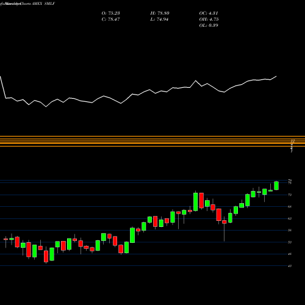Image resolution: width=305 pixels, height=305 pixels.
Task: Click the red candle with the longest lower wick
Action: pyautogui.click(x=224, y=222)
